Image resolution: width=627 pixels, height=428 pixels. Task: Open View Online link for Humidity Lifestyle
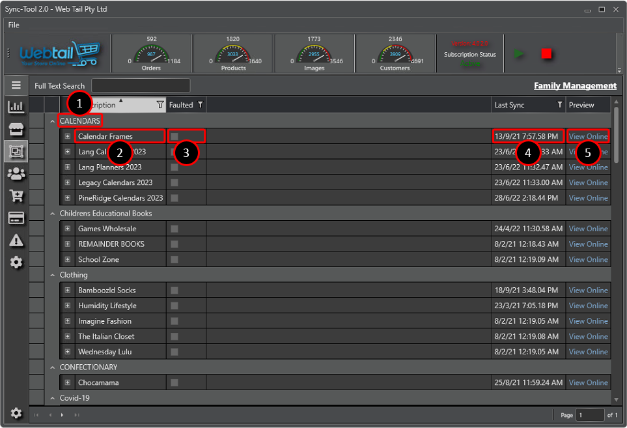pyautogui.click(x=588, y=306)
